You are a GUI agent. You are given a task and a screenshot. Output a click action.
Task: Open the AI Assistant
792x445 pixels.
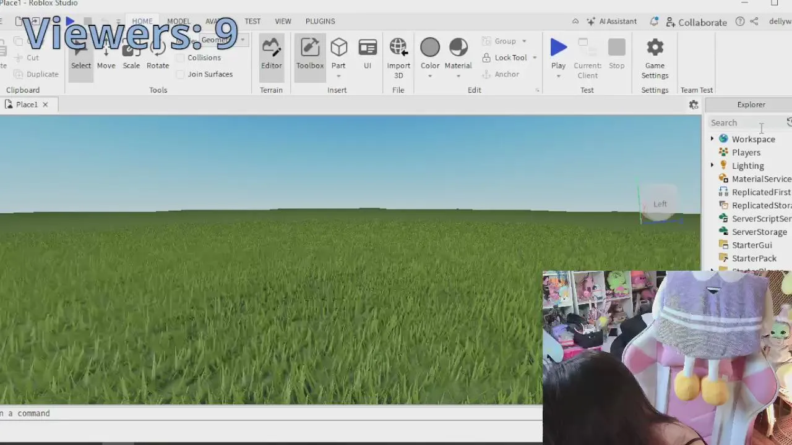click(x=611, y=21)
